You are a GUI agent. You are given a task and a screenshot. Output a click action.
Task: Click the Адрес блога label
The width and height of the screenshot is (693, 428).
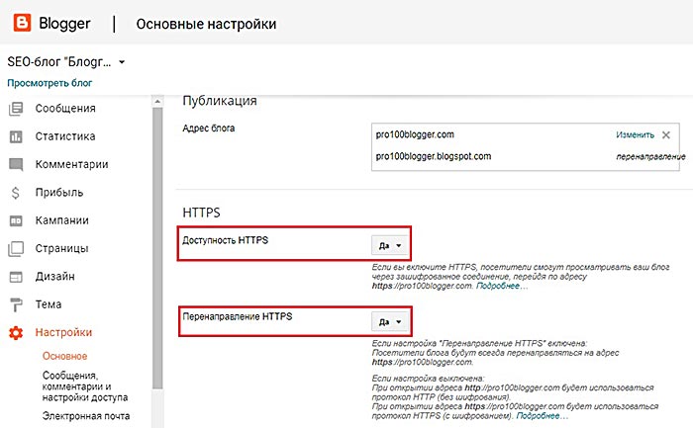pos(209,128)
